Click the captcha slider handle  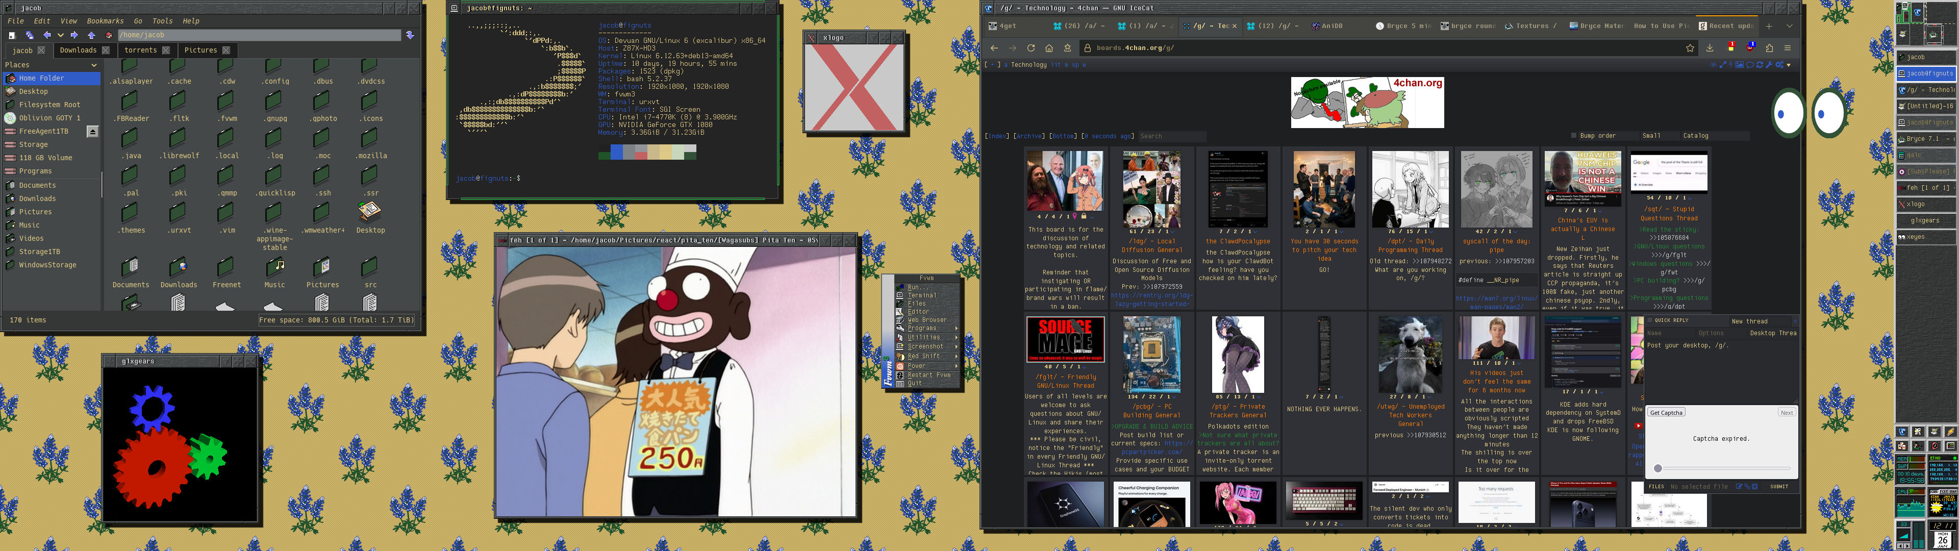tap(1658, 468)
